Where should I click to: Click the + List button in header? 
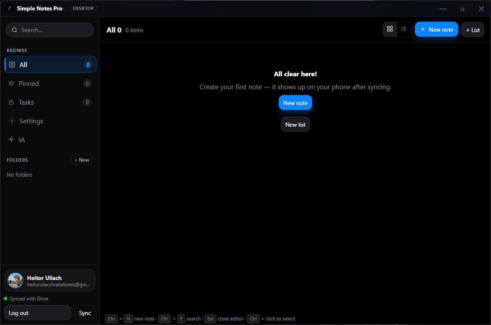473,30
